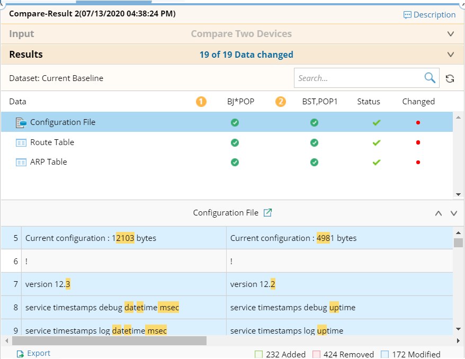Click the orange device 2 badge
Screen dimensions: 465x359
click(x=281, y=102)
